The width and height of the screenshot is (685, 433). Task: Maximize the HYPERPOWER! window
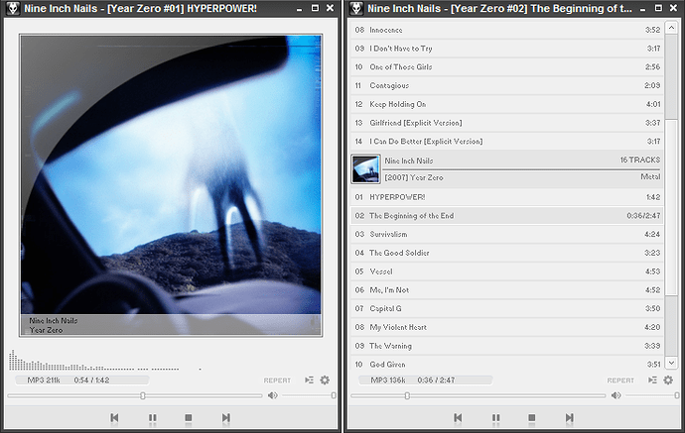click(x=315, y=8)
